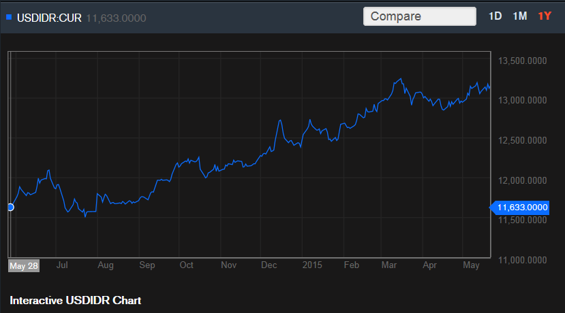
Task: Select the 1Y chart range
Action: click(545, 16)
